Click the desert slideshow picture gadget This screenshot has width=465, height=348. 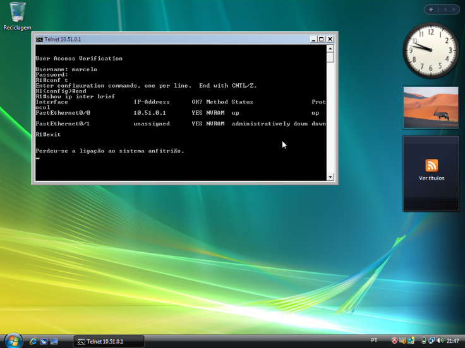point(430,107)
